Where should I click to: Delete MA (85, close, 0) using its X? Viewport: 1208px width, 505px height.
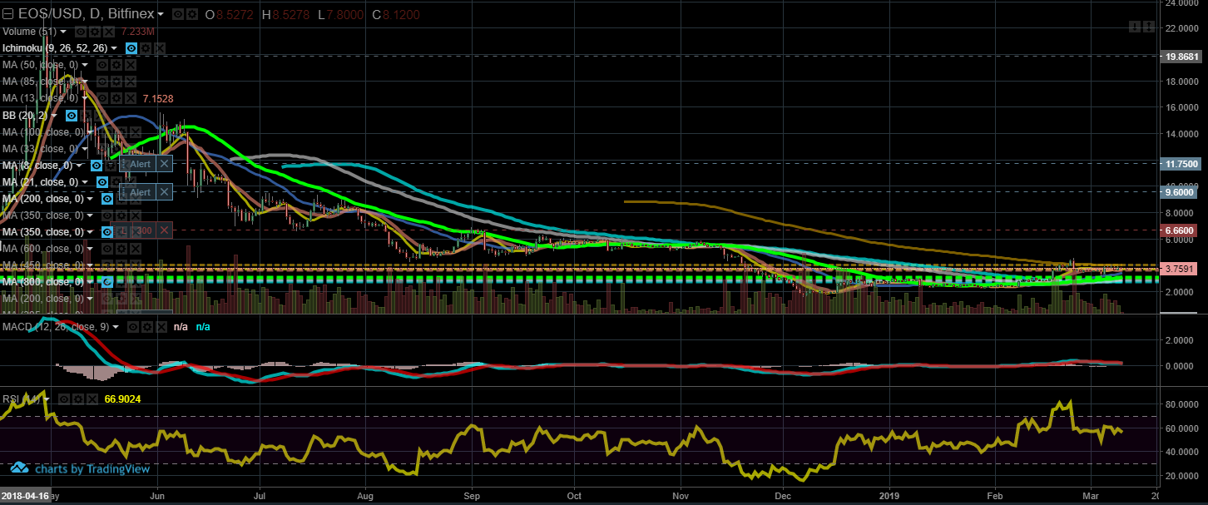pyautogui.click(x=131, y=82)
